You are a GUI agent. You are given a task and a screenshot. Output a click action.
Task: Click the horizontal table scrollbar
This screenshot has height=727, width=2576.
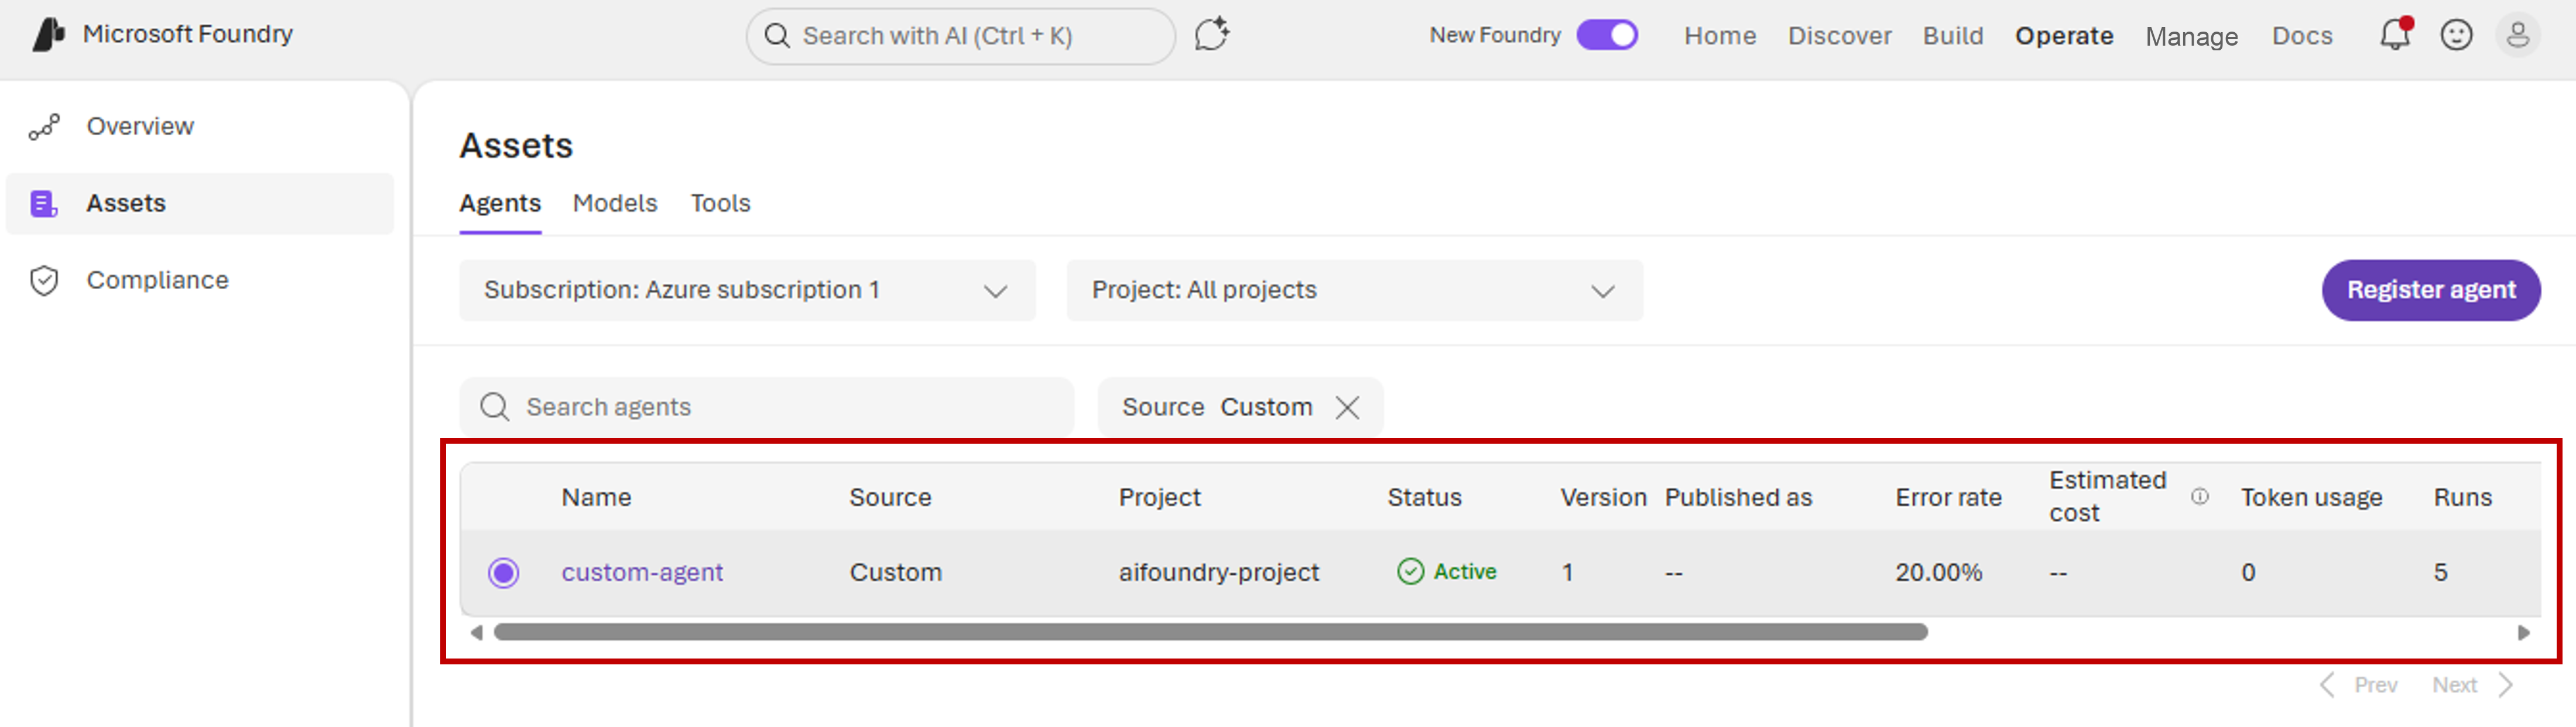(x=1210, y=632)
